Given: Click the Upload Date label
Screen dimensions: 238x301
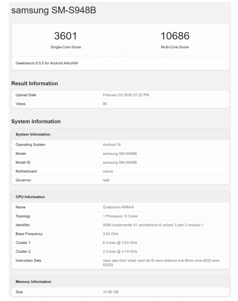Looking at the screenshot, I should [26, 95].
